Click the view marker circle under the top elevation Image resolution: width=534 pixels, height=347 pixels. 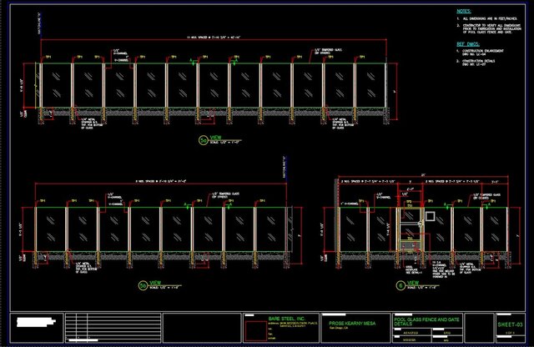click(x=203, y=138)
